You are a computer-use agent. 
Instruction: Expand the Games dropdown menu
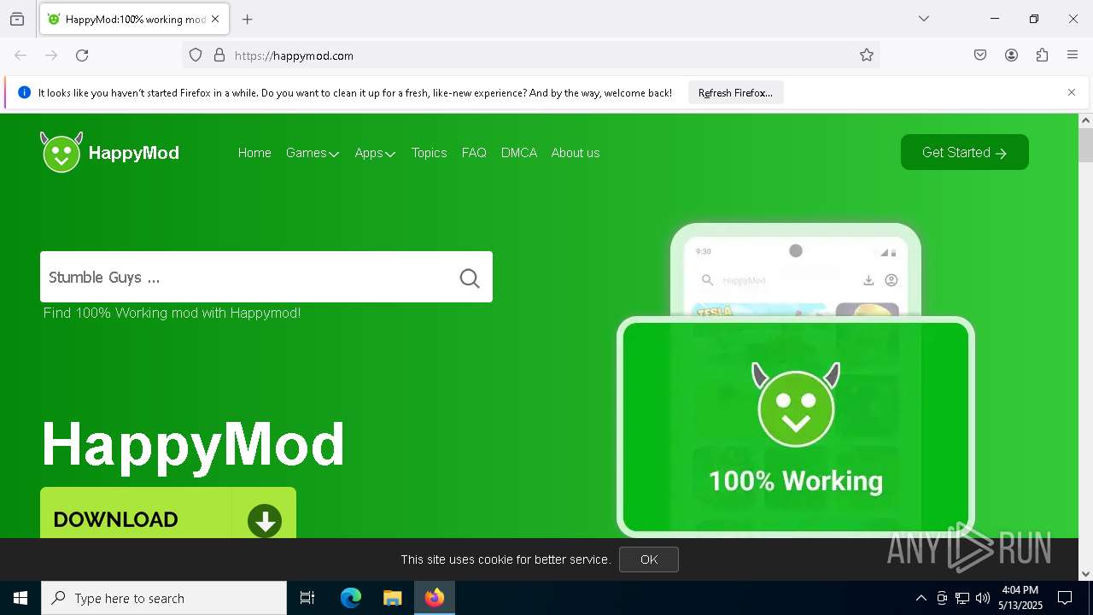point(313,153)
